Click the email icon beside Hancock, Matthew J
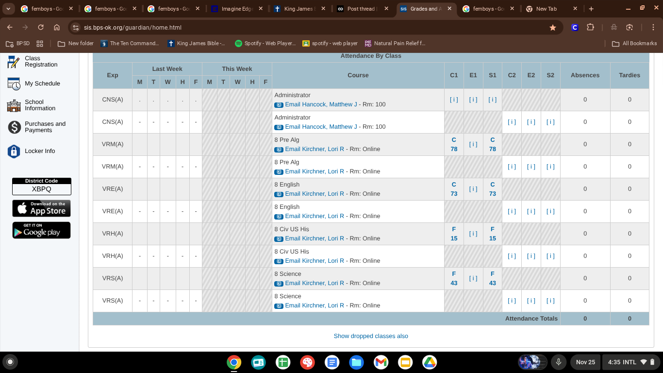Image resolution: width=663 pixels, height=373 pixels. [x=279, y=104]
